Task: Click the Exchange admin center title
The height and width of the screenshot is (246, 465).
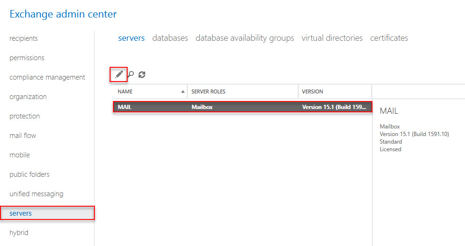Action: point(63,14)
